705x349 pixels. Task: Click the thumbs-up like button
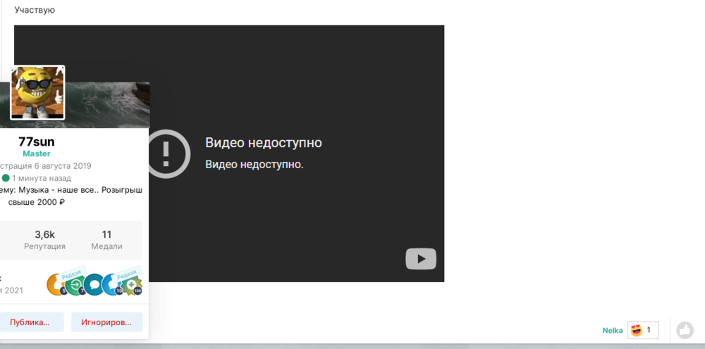pyautogui.click(x=685, y=331)
